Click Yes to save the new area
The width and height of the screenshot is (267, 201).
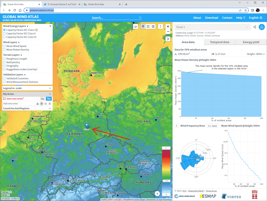pyautogui.click(x=49, y=99)
